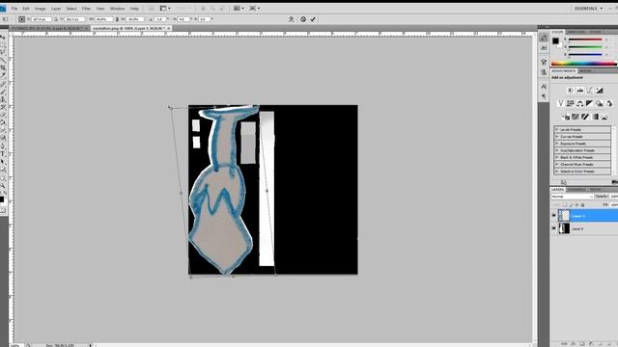The image size is (618, 347).
Task: Switch to the Masks tab
Action: 586,70
